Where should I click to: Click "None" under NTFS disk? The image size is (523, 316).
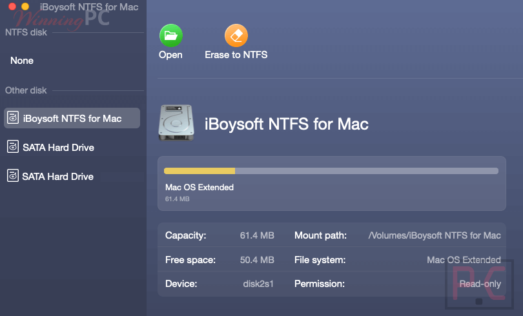(x=22, y=61)
